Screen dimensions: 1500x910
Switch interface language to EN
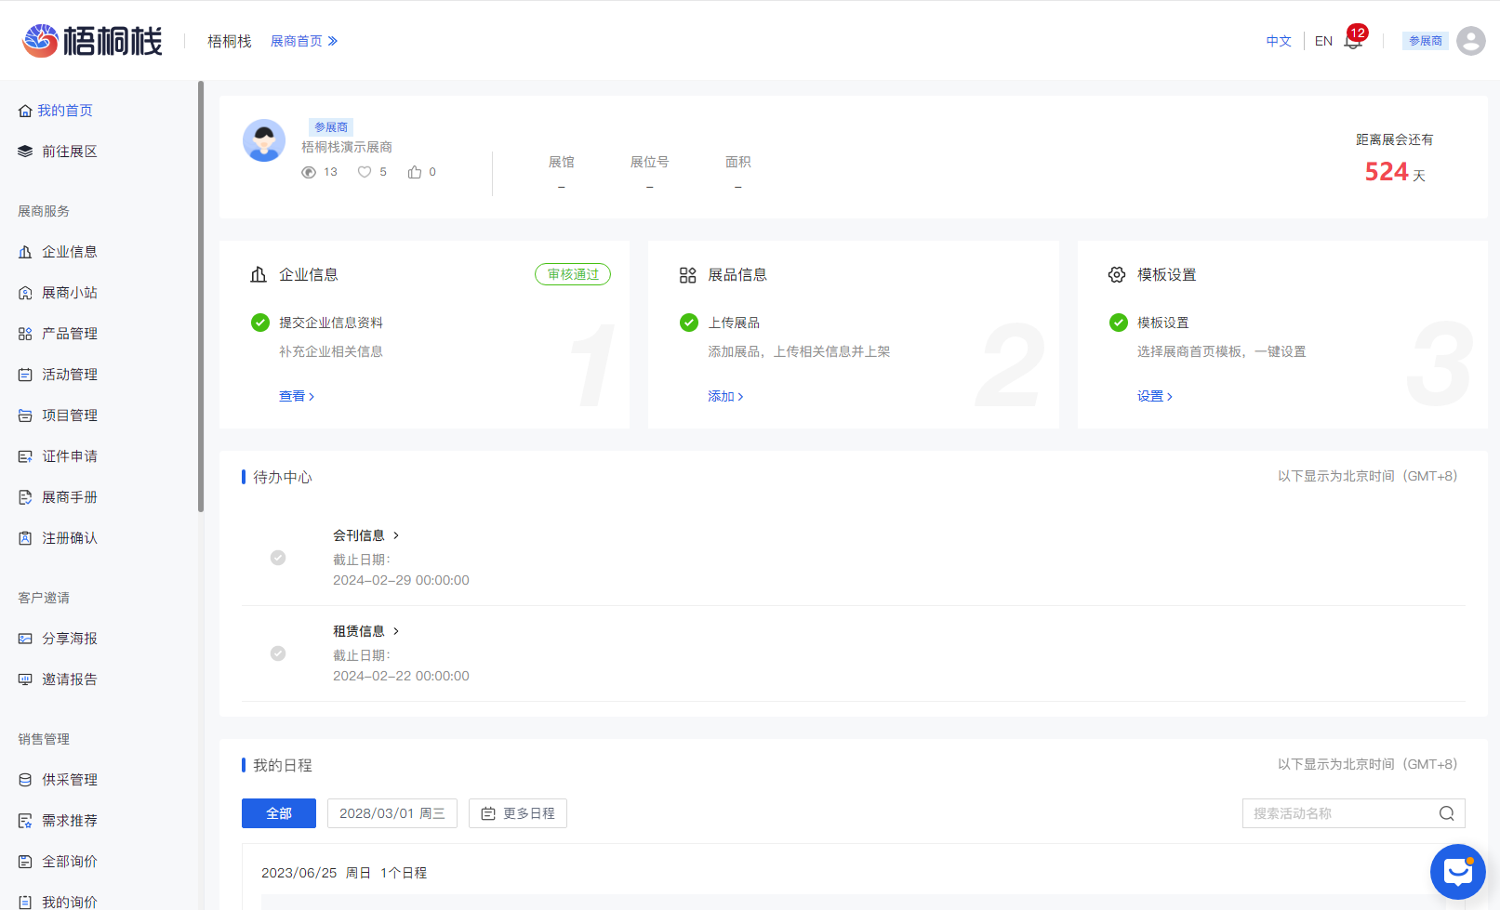click(1323, 41)
